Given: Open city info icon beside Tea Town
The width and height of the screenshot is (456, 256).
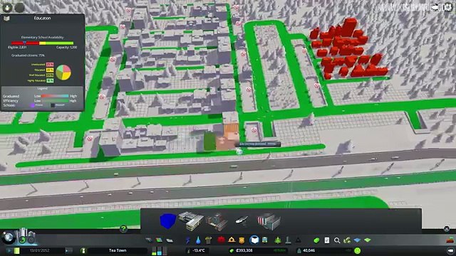Looking at the screenshot, I should (x=83, y=250).
